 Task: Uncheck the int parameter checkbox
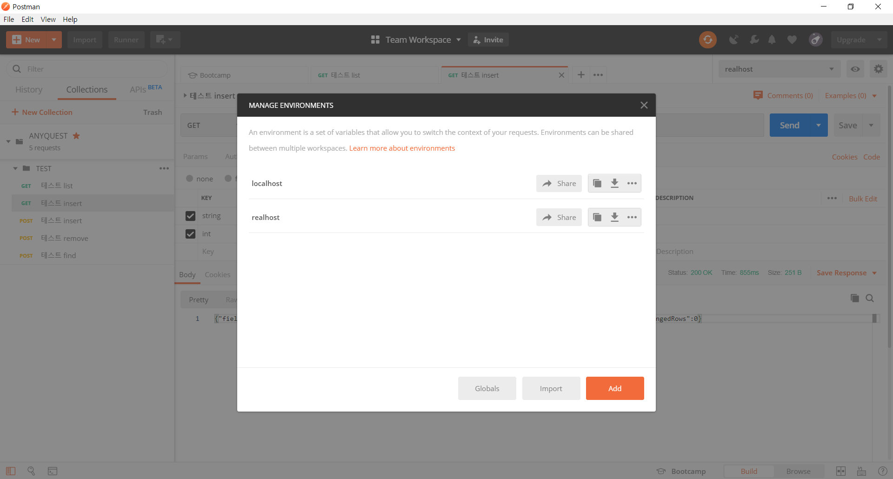point(190,233)
